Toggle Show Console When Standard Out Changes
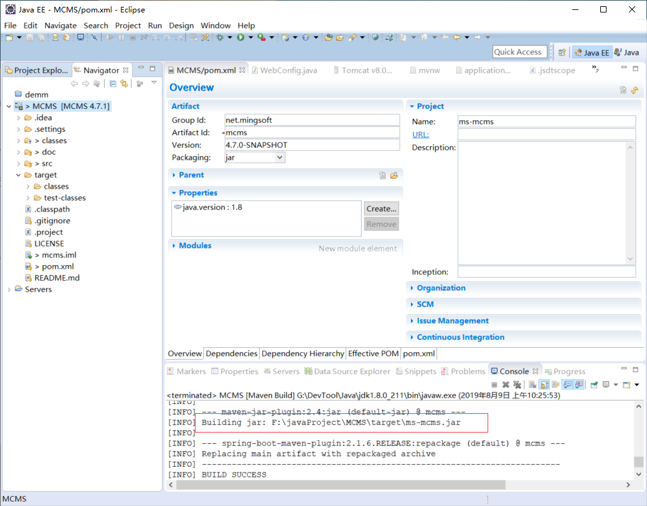Viewport: 647px width, 506px height. tap(567, 385)
